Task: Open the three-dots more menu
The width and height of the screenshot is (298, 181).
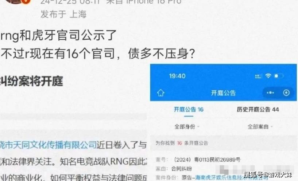Action: pyautogui.click(x=270, y=93)
